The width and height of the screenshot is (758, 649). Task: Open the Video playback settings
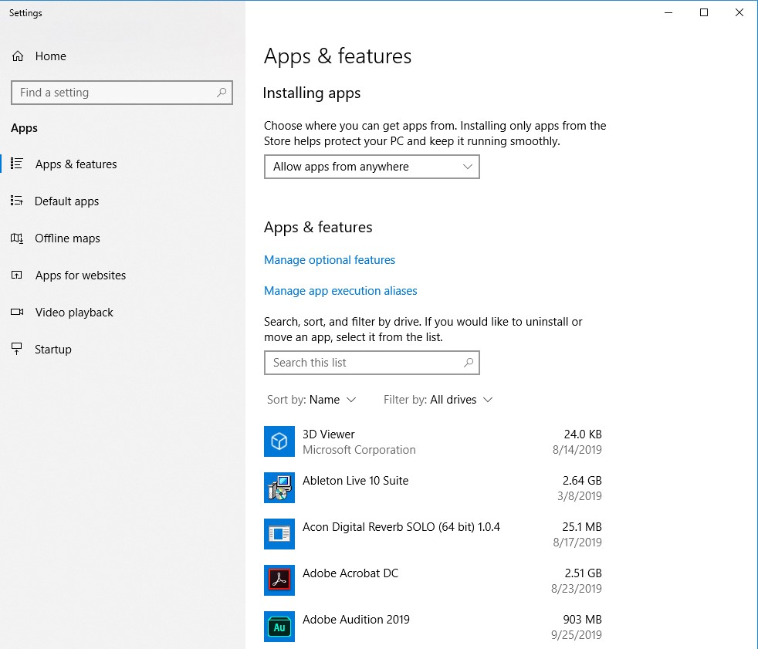[x=74, y=313]
